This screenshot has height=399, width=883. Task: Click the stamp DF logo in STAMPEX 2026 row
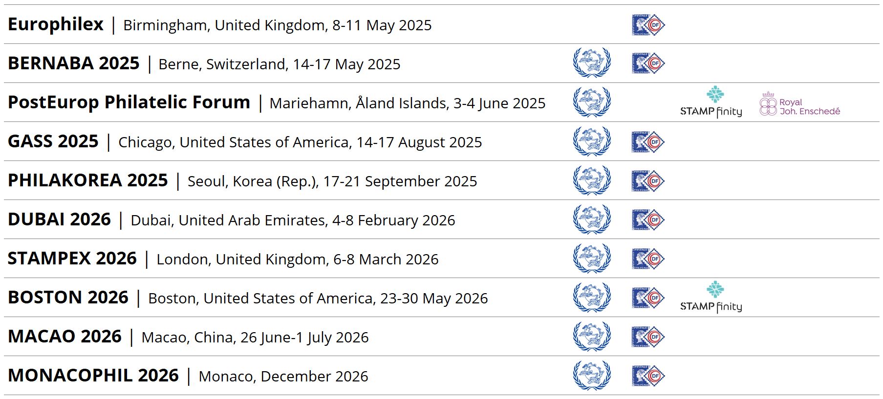click(x=648, y=259)
